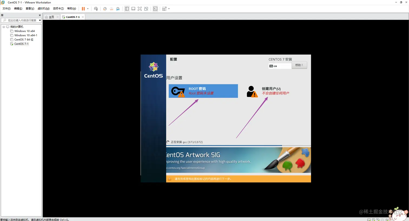Click the CD/DVD drive status icon
The image size is (409, 221).
pos(373,220)
